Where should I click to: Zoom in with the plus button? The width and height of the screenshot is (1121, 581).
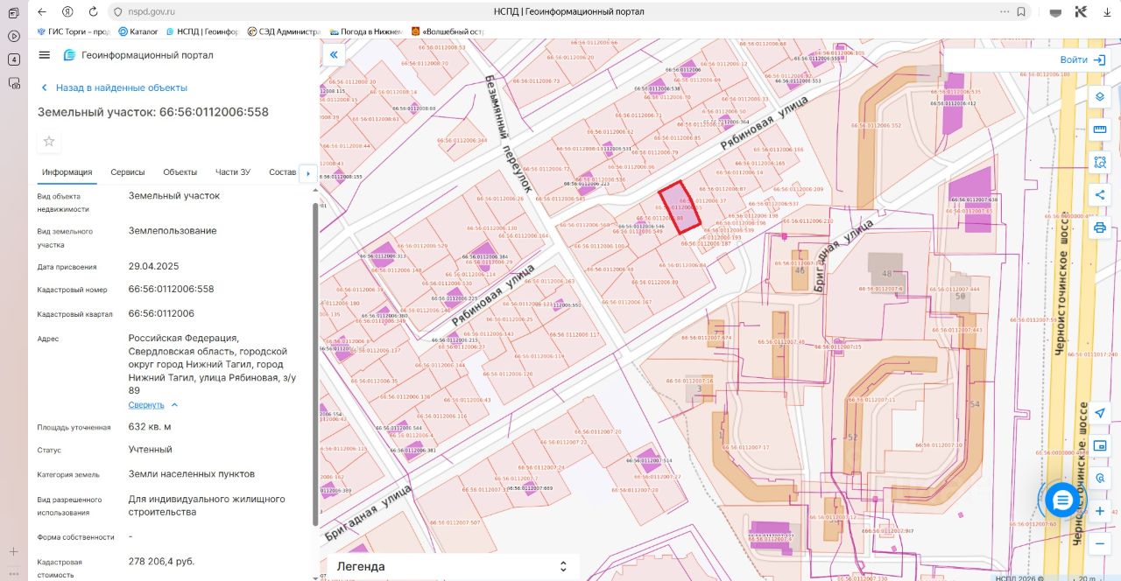coord(1100,511)
